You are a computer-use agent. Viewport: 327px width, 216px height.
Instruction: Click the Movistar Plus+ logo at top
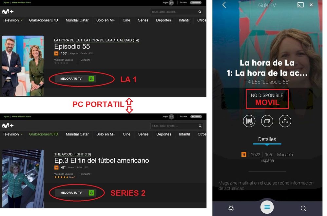(8, 12)
